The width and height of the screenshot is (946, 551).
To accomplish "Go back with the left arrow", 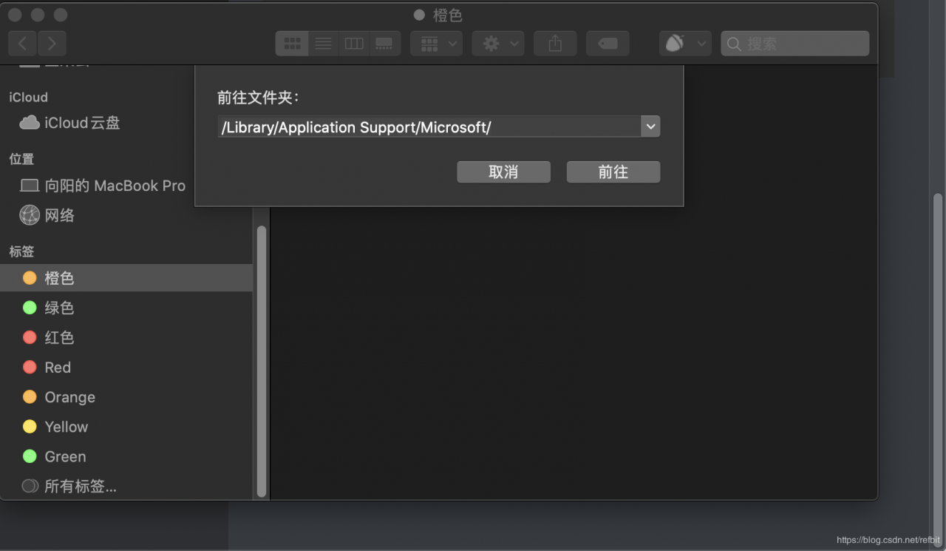I will [22, 44].
